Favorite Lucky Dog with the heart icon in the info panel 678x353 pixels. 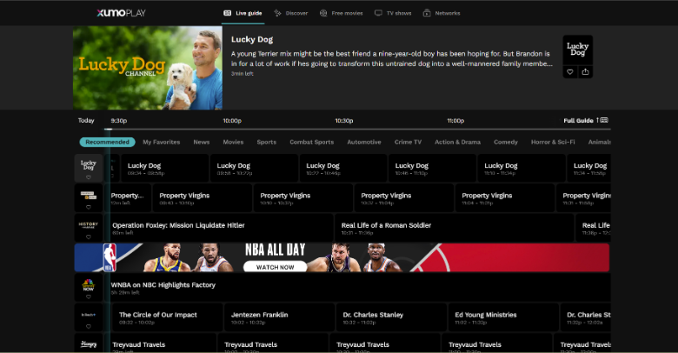(x=570, y=72)
